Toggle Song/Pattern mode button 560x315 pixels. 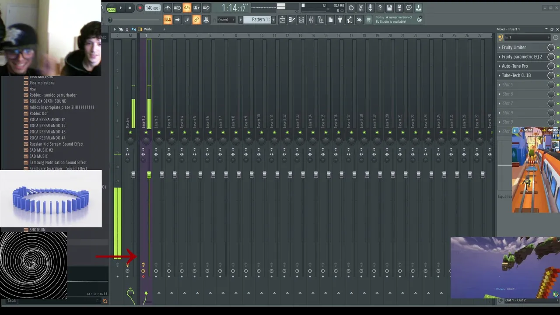click(111, 8)
